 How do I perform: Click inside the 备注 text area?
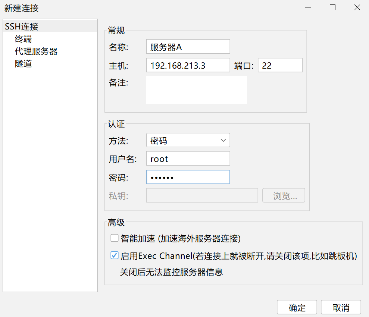point(196,90)
